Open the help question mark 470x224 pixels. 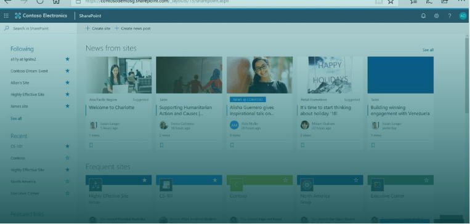tap(449, 16)
